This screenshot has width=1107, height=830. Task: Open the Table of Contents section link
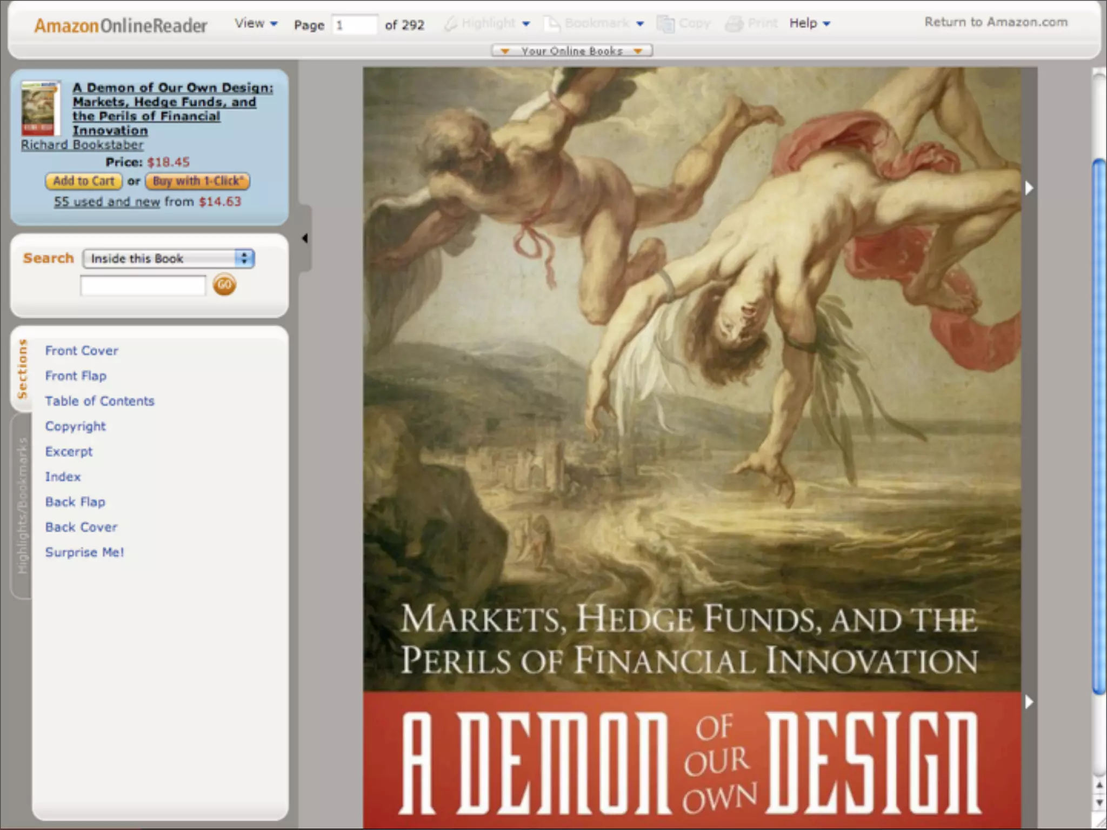(x=99, y=401)
